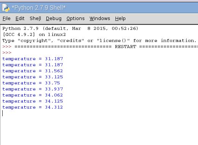The image size is (198, 145).
Task: Click the Python icon in the title bar
Action: (6, 8)
